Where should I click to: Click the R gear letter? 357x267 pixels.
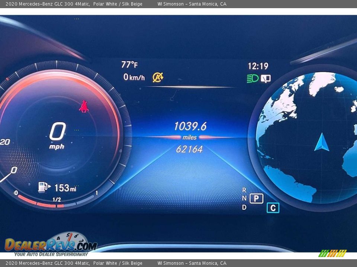244,190
